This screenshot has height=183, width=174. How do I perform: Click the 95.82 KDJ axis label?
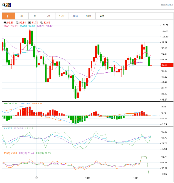(x=164, y=132)
